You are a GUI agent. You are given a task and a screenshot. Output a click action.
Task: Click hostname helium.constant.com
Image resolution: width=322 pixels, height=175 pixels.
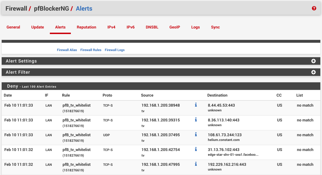point(224,140)
